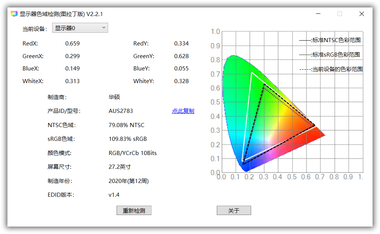
Task: Click the 点此复制 copy link
Action: click(183, 111)
